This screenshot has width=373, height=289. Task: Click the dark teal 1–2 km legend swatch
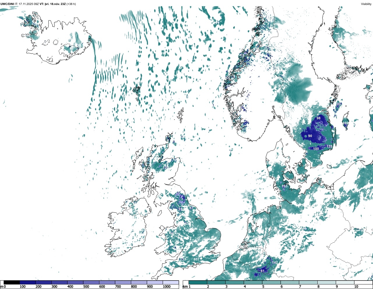point(198,283)
